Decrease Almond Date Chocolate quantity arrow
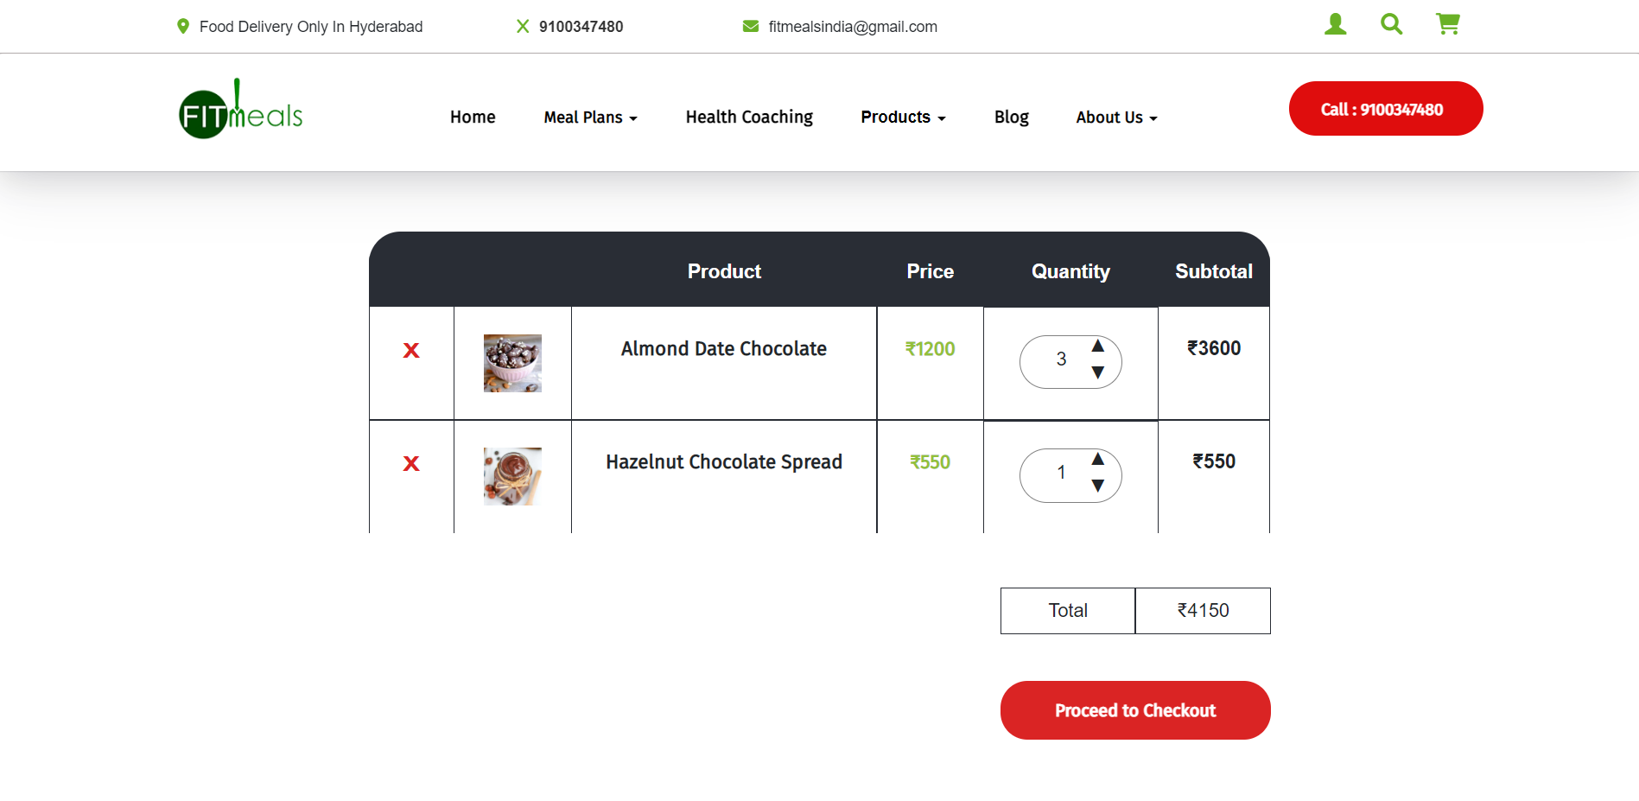The height and width of the screenshot is (801, 1639). pyautogui.click(x=1098, y=372)
